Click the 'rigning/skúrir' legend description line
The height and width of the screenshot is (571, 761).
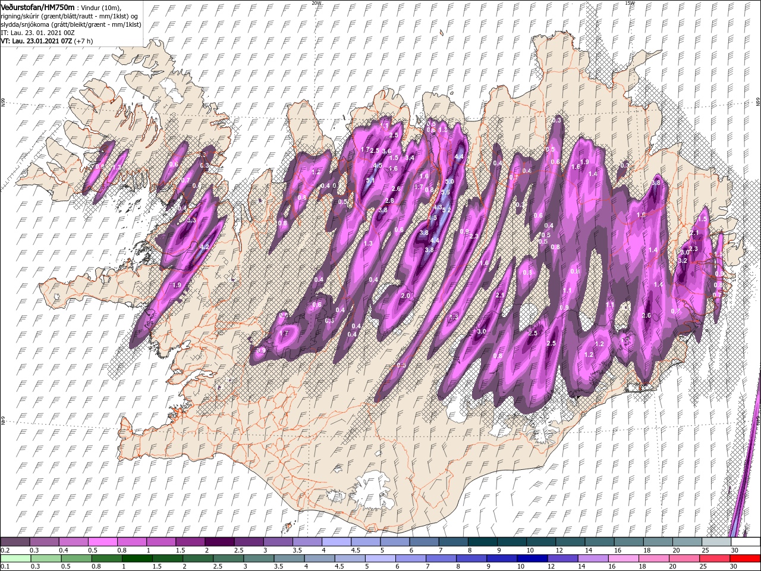point(69,15)
